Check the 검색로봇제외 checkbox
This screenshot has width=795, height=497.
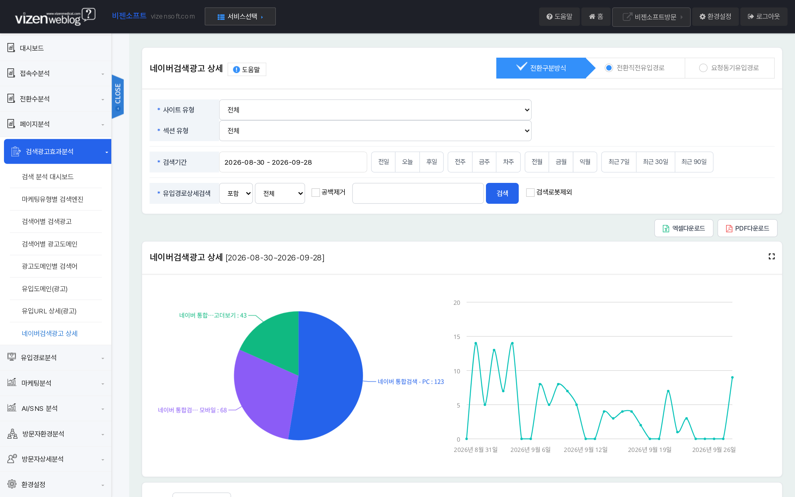530,193
